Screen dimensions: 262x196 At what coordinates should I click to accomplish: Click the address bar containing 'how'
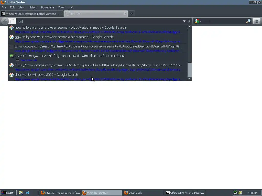coord(99,21)
